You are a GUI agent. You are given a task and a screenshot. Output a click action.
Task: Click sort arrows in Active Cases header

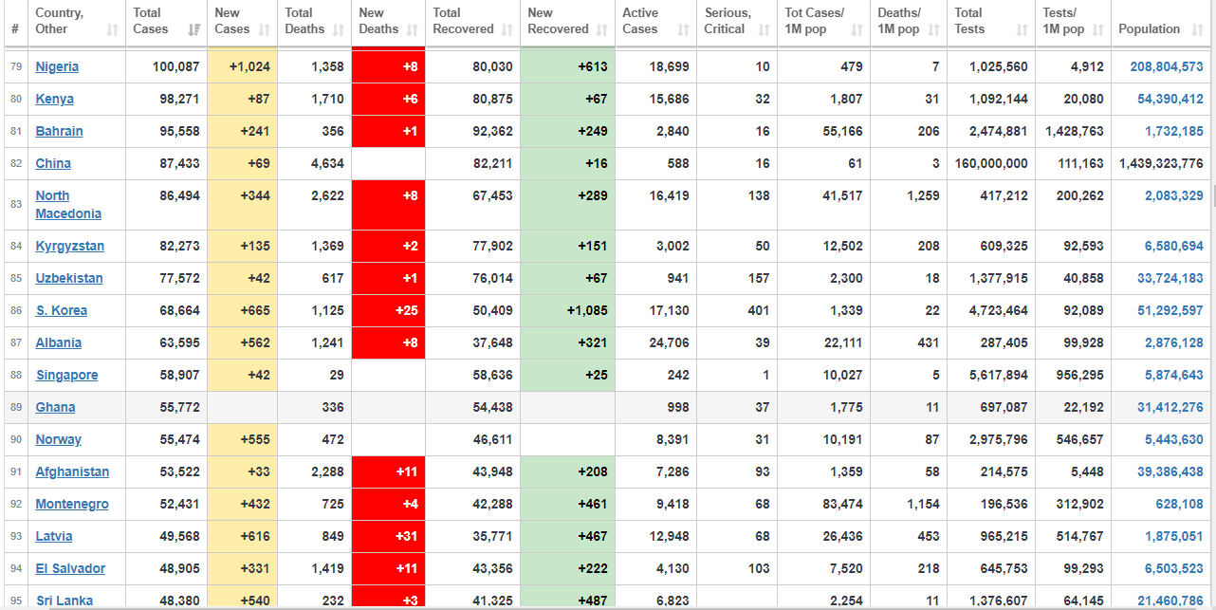684,30
